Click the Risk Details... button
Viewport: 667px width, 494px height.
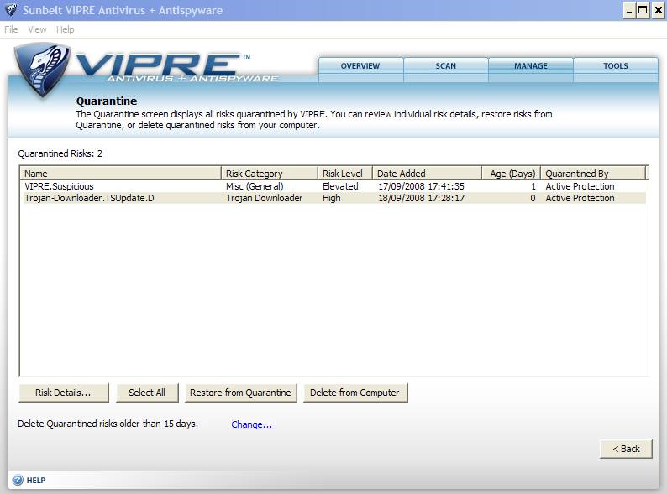(x=63, y=393)
